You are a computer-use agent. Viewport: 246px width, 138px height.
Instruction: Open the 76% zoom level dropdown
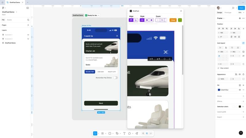240,13
